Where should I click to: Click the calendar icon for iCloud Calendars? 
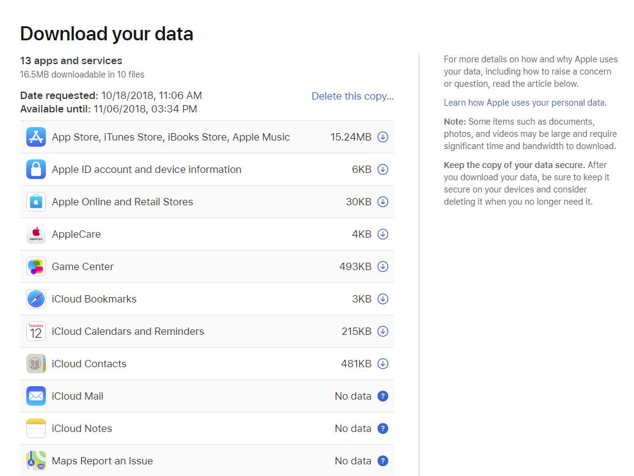[x=36, y=331]
